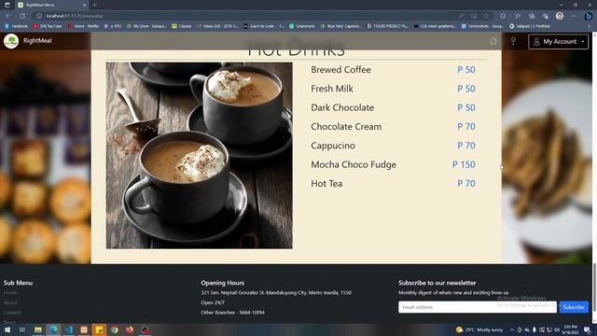Screen dimensions: 597x336
Task: Open the notification center icon
Action: 587,329
